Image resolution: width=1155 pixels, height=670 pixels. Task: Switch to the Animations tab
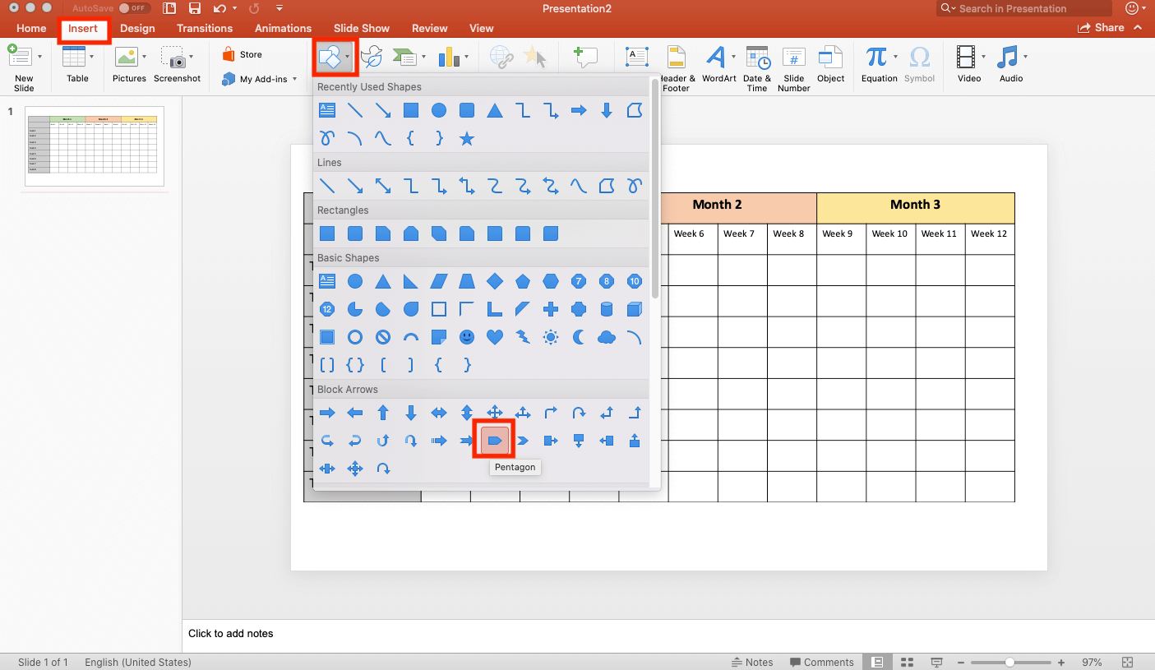click(283, 28)
